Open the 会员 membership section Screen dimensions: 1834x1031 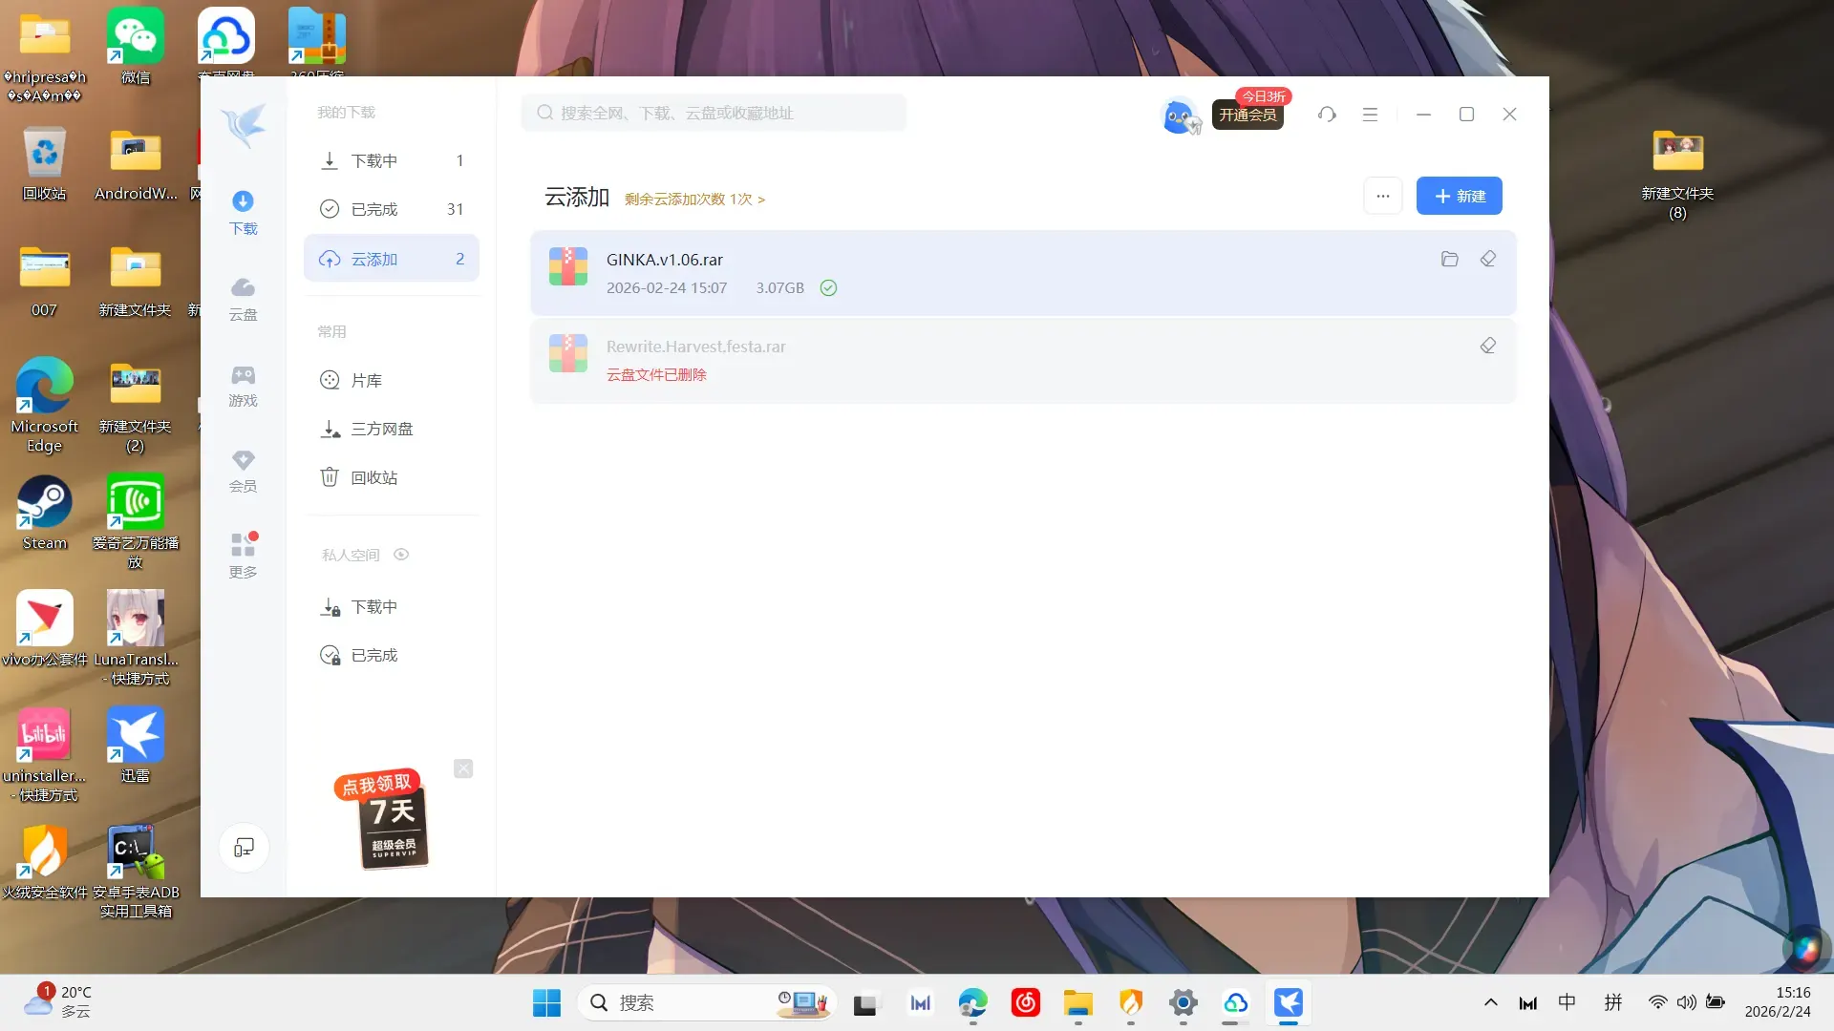pyautogui.click(x=243, y=471)
